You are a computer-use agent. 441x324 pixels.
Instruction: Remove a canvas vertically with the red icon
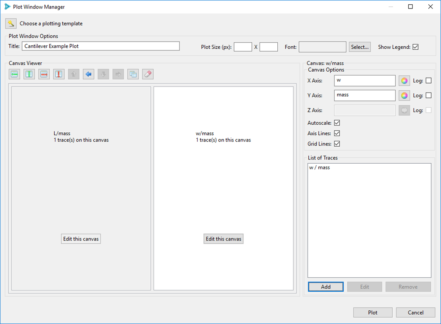click(59, 74)
